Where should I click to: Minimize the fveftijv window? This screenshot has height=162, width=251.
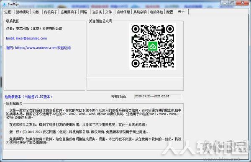(225, 3)
